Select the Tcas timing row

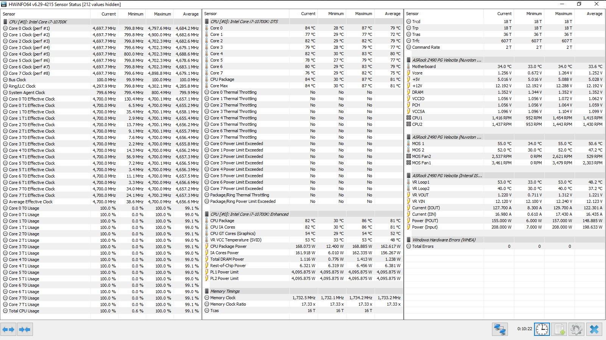pos(303,311)
